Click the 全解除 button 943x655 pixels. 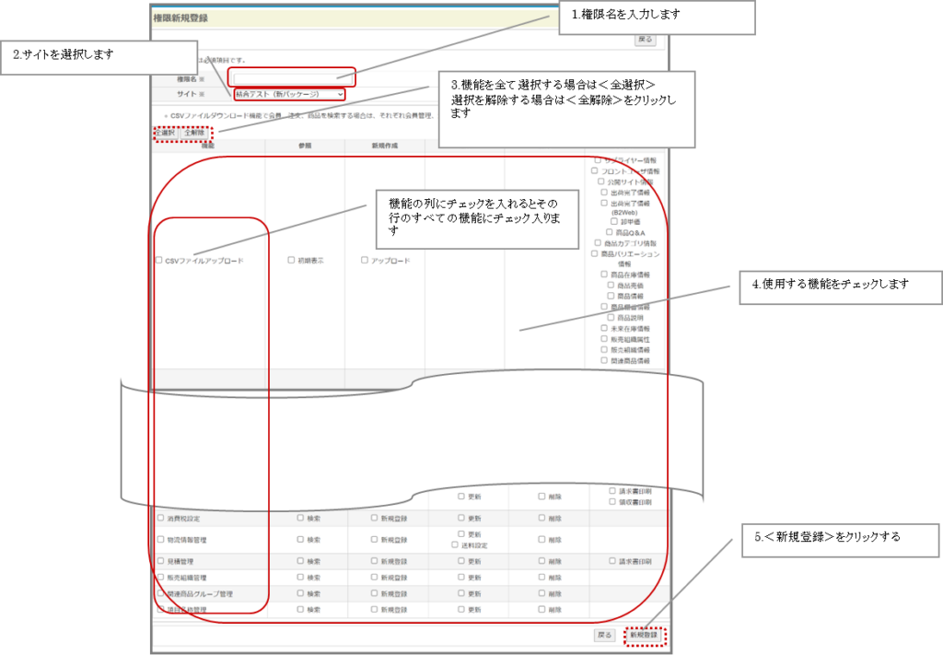(x=194, y=133)
